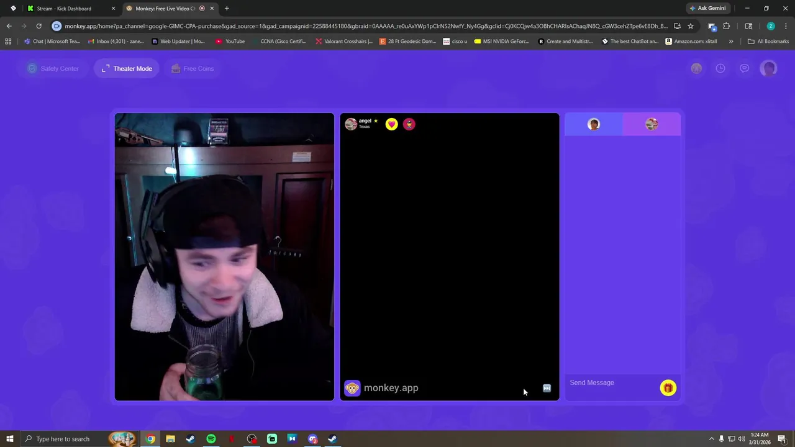Send a gift with the gift icon

click(668, 388)
